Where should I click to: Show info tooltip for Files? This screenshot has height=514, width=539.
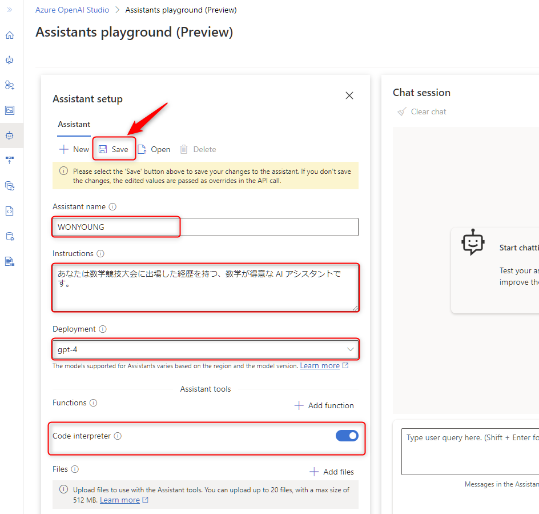click(75, 469)
